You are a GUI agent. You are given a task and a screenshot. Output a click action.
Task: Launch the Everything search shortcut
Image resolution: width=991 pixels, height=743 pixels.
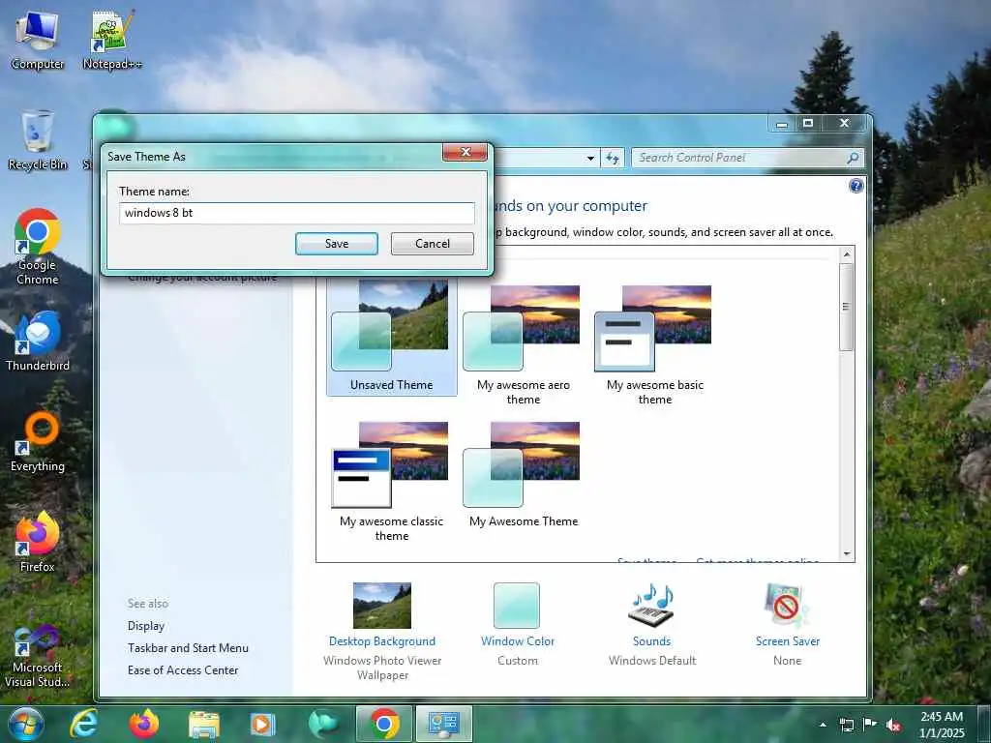[x=38, y=441]
